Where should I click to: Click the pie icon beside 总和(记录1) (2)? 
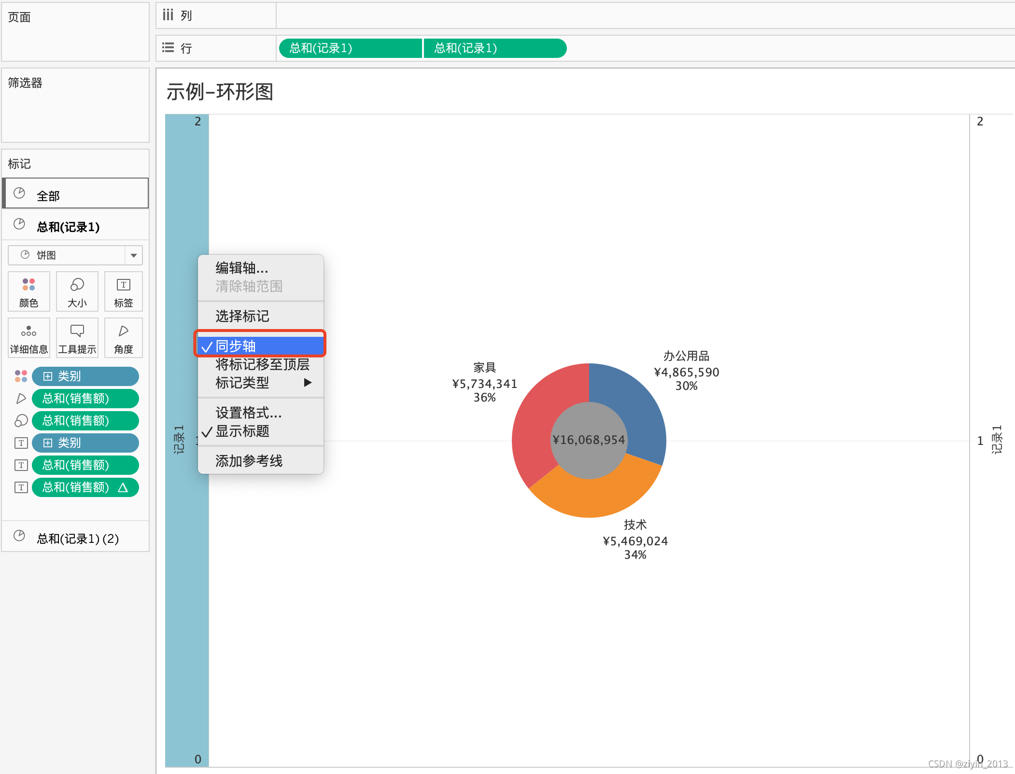coord(19,536)
